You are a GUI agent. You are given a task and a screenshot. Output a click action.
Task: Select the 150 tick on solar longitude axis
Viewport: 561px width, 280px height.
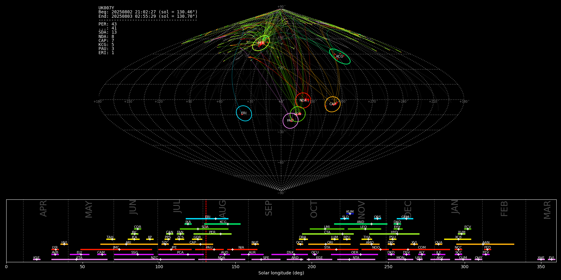[235, 267]
